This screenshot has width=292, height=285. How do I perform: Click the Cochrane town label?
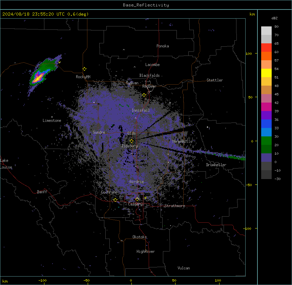coord(109,192)
